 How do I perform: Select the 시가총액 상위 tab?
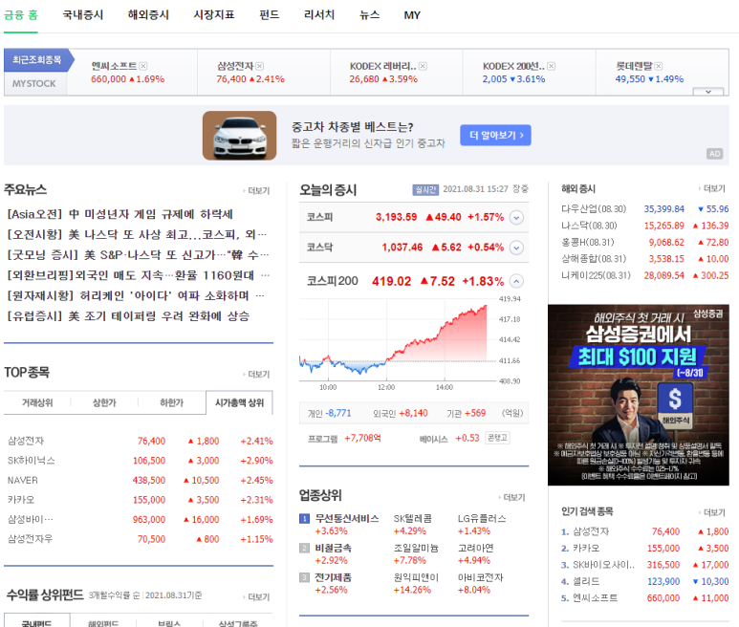click(239, 402)
